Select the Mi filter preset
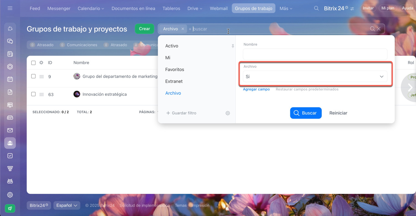Screen dimensions: 416x216 point(168,58)
